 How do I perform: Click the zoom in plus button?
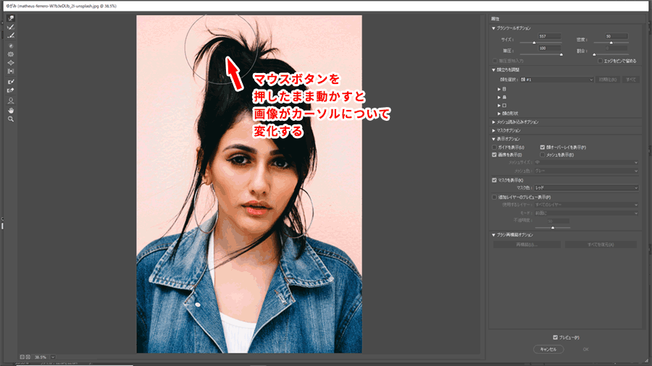pyautogui.click(x=28, y=357)
